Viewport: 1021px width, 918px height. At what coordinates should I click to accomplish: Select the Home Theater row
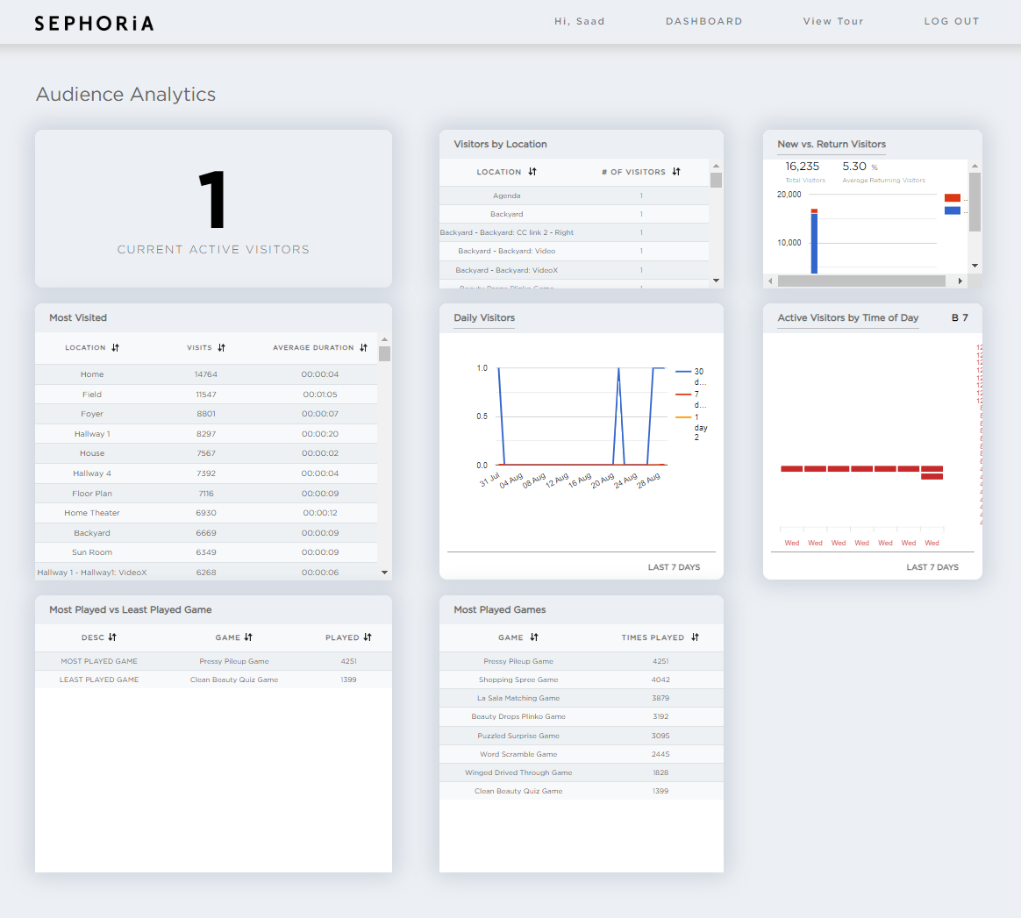coord(206,513)
